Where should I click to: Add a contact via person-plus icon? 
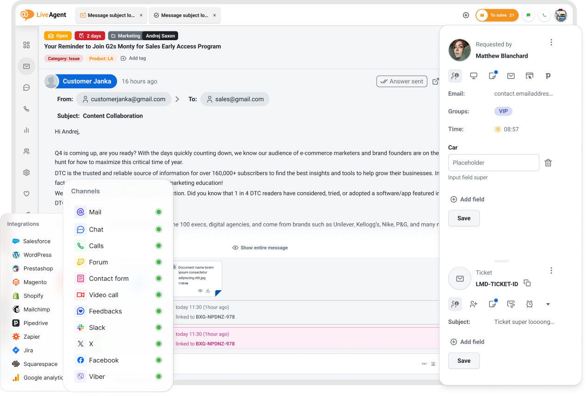click(473, 304)
